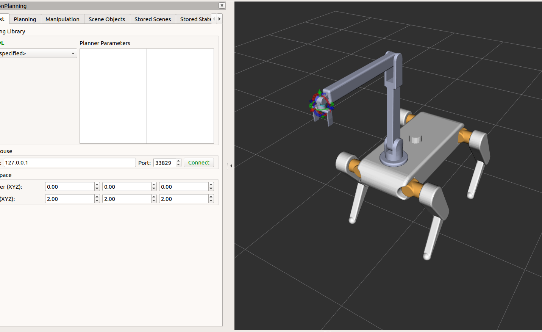
Task: Open the Manipulation tab
Action: click(62, 19)
